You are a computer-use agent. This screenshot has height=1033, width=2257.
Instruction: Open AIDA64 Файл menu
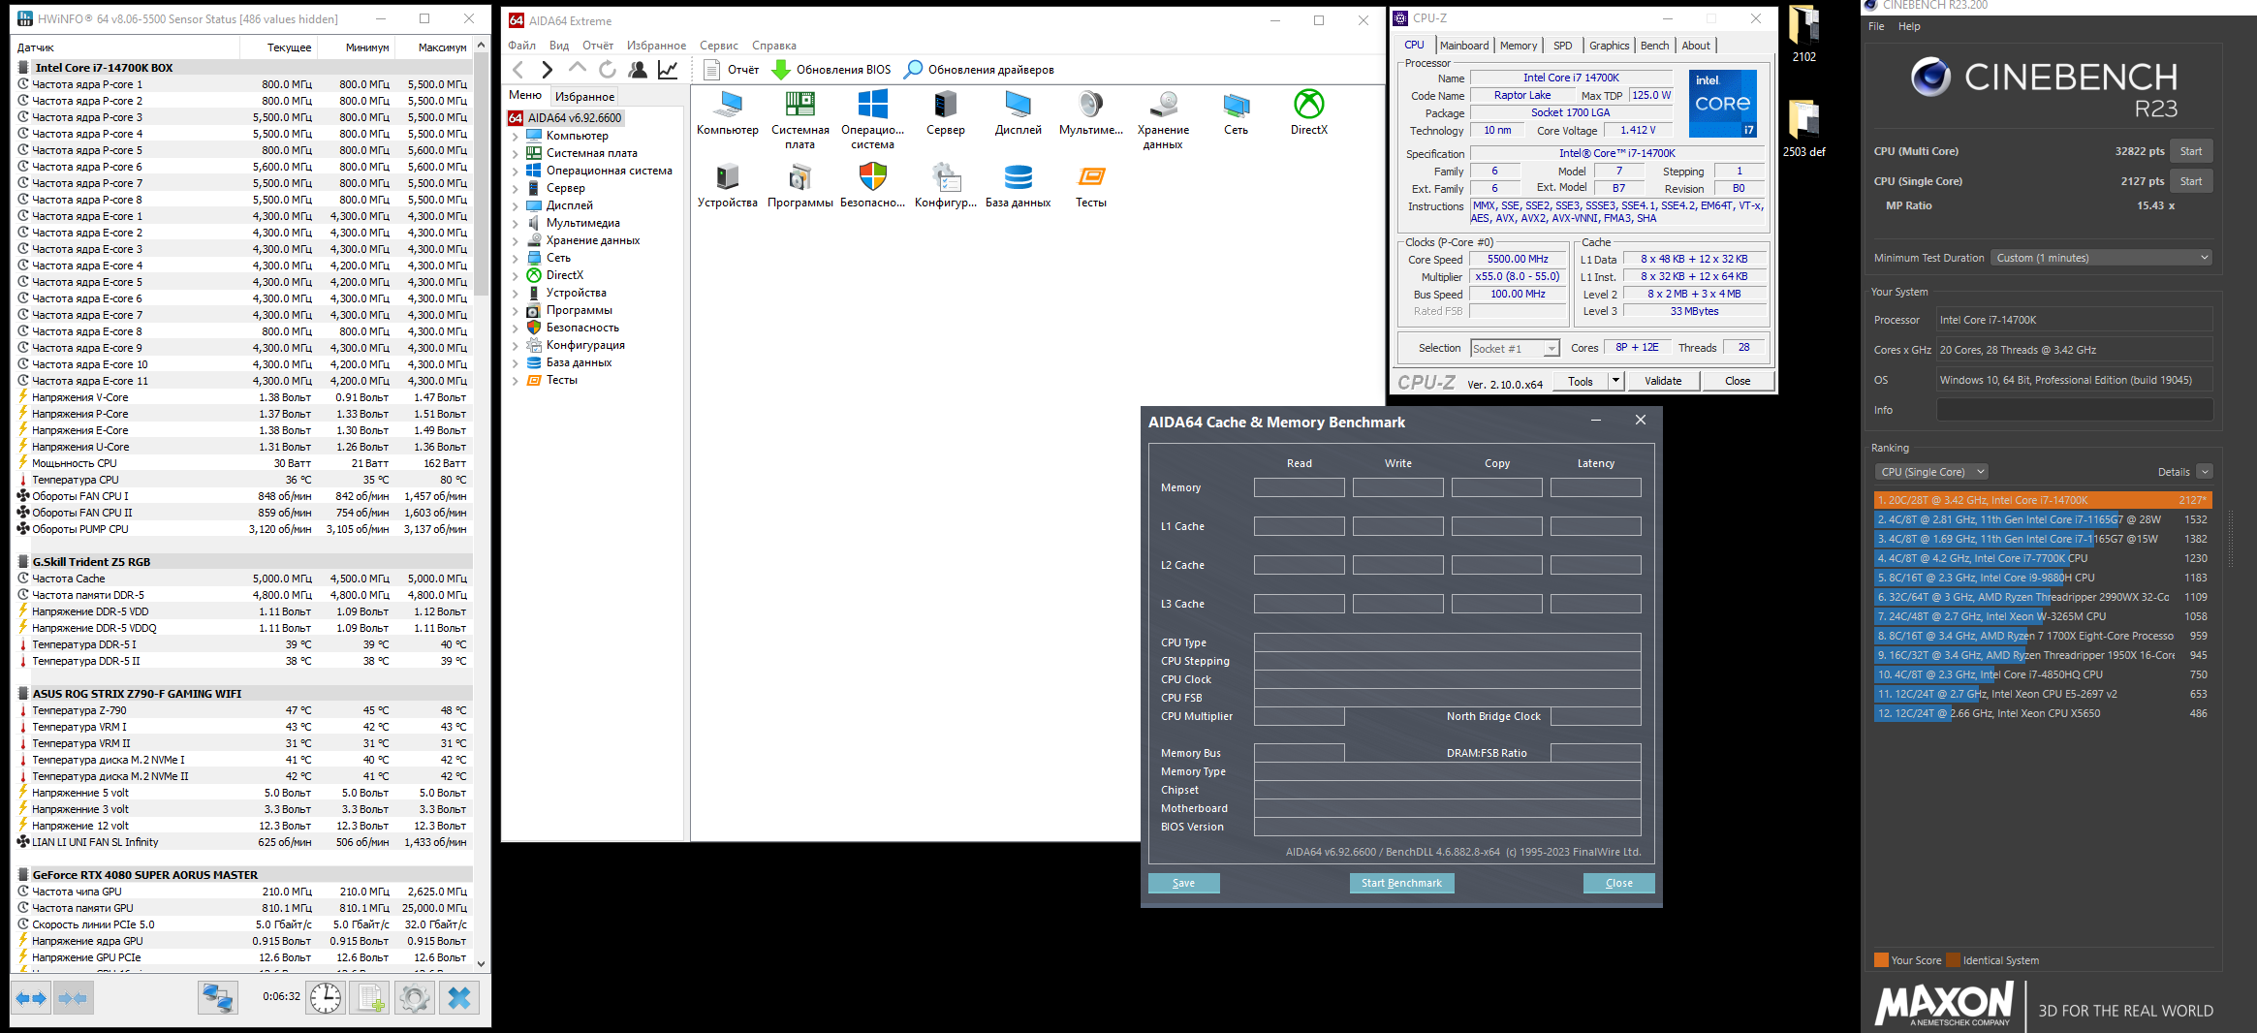pyautogui.click(x=521, y=46)
